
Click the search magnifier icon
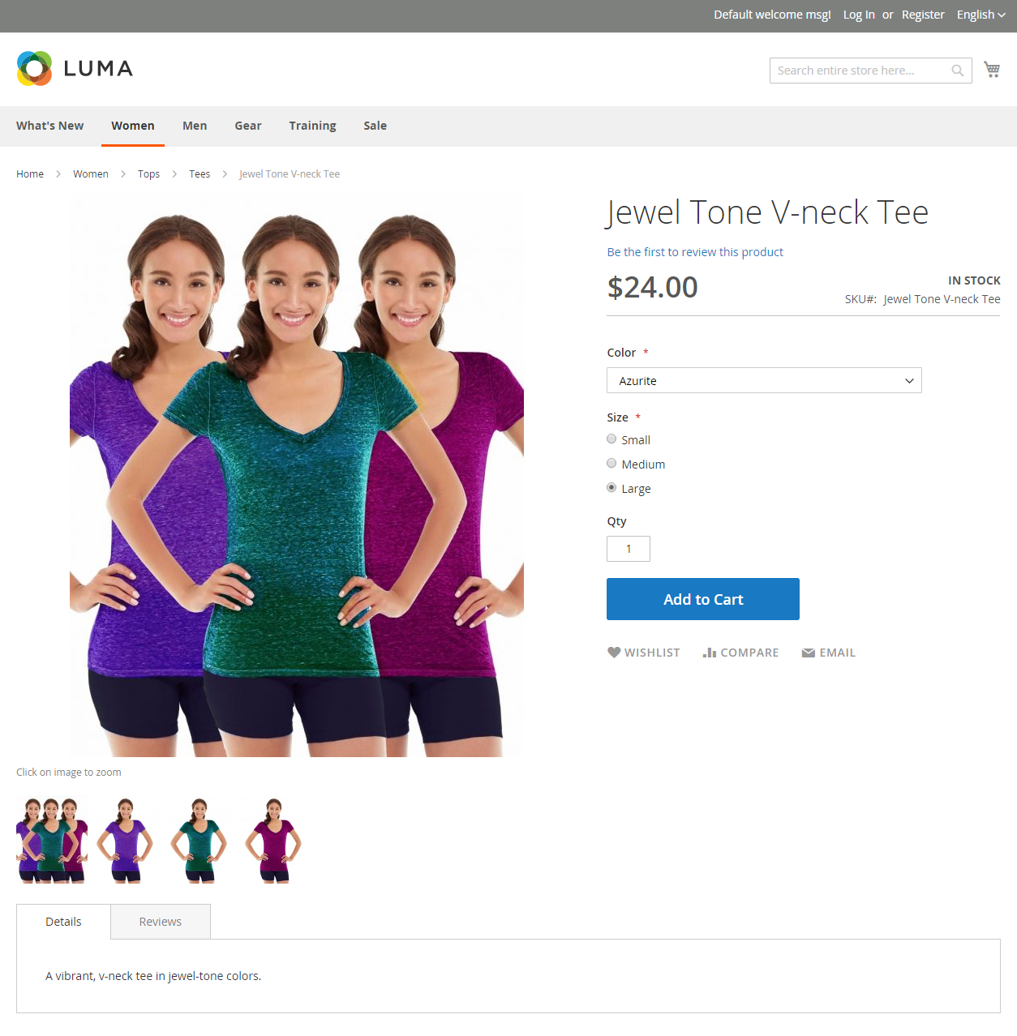[958, 71]
